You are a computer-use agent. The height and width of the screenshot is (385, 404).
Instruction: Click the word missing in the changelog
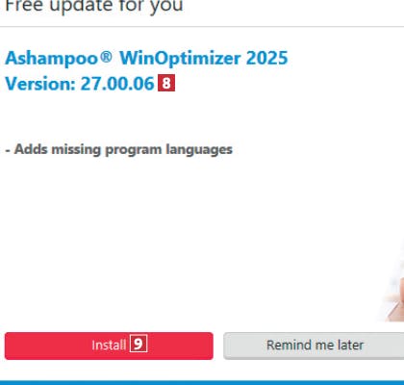pyautogui.click(x=76, y=150)
